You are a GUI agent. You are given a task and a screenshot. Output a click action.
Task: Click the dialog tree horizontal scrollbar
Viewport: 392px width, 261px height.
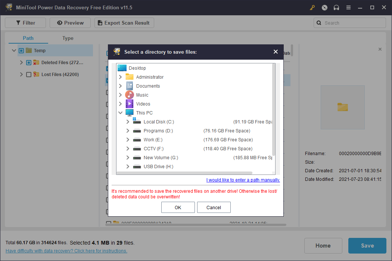pos(184,173)
